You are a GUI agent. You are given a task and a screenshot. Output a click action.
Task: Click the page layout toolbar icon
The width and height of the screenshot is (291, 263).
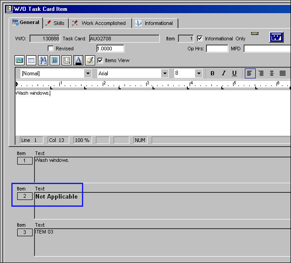(x=67, y=60)
